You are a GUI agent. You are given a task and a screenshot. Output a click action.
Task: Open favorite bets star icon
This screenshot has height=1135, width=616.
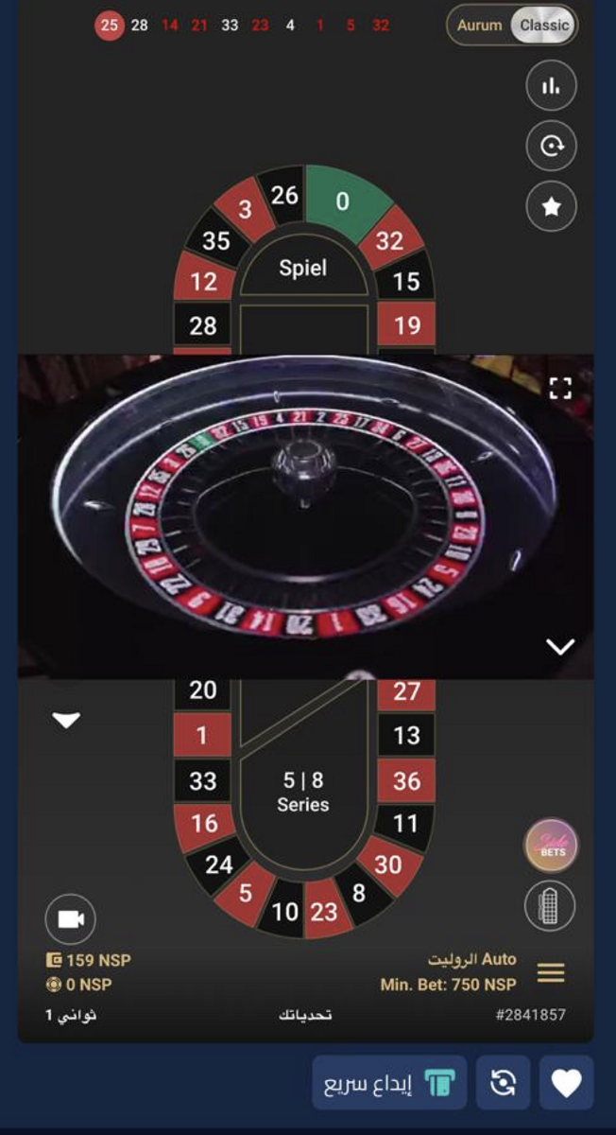tap(551, 206)
